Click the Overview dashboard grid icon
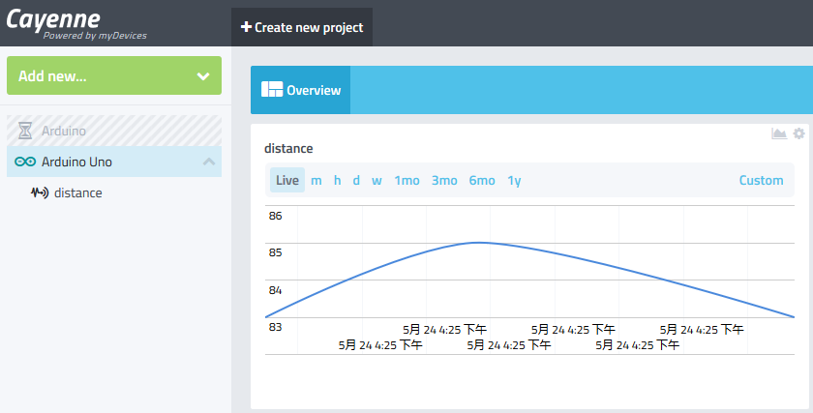 272,90
